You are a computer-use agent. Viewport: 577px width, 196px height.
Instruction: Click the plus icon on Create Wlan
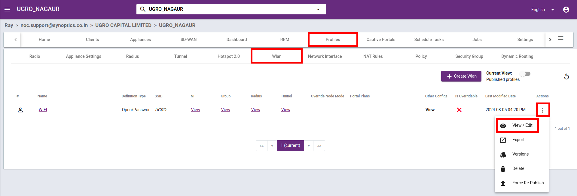coord(449,76)
